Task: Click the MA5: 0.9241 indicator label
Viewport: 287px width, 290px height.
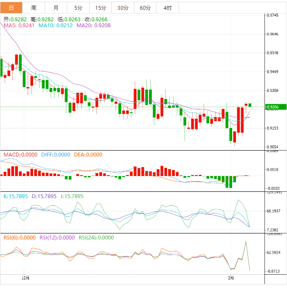Action: [19, 26]
